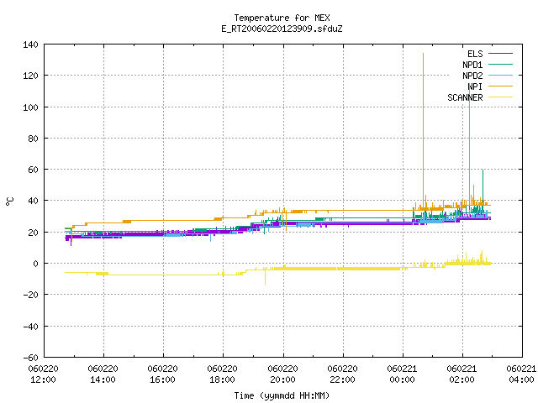538x403 pixels.
Task: Click the y-axis value 0
Action: pyautogui.click(x=35, y=264)
